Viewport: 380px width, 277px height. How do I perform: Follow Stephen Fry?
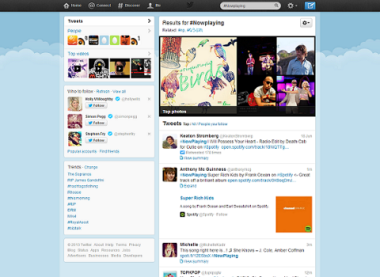(x=97, y=140)
